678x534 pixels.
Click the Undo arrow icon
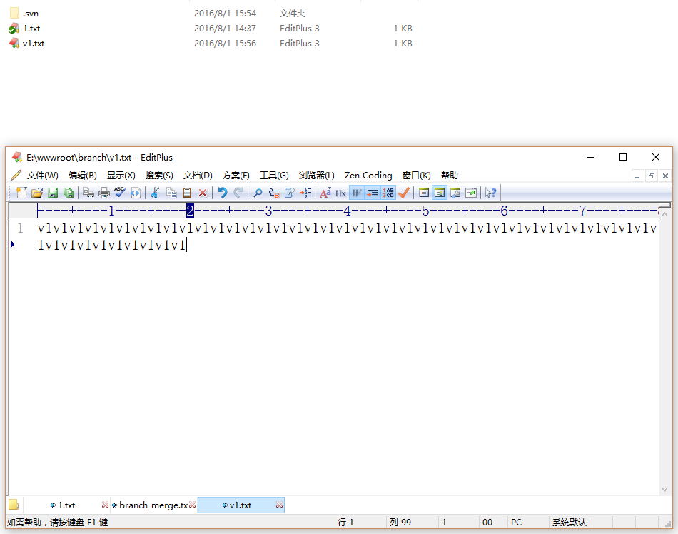[x=223, y=193]
